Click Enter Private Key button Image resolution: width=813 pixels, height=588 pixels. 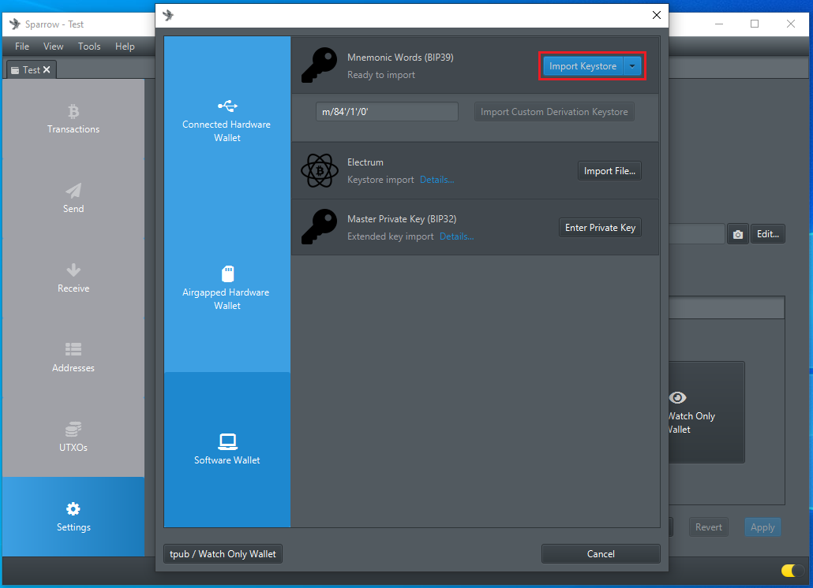(600, 228)
